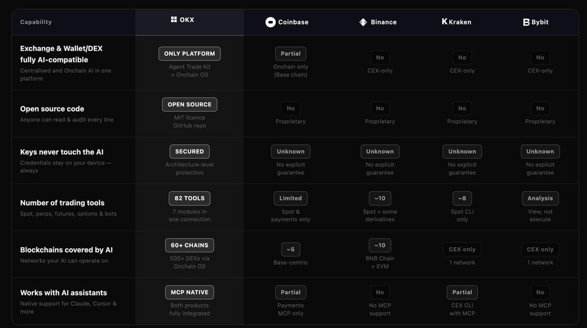This screenshot has width=587, height=328.
Task: Click the OKX grid logo icon
Action: point(174,20)
